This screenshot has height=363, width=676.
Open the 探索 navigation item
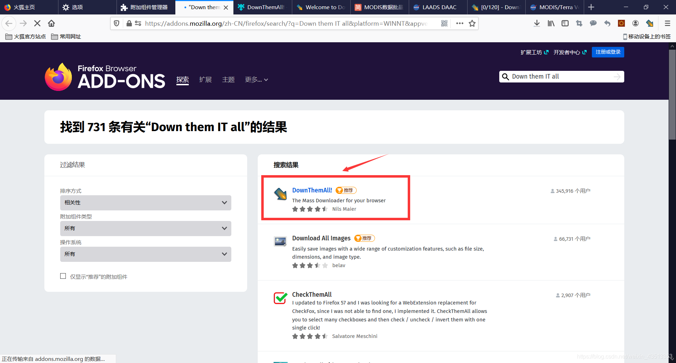click(x=182, y=80)
